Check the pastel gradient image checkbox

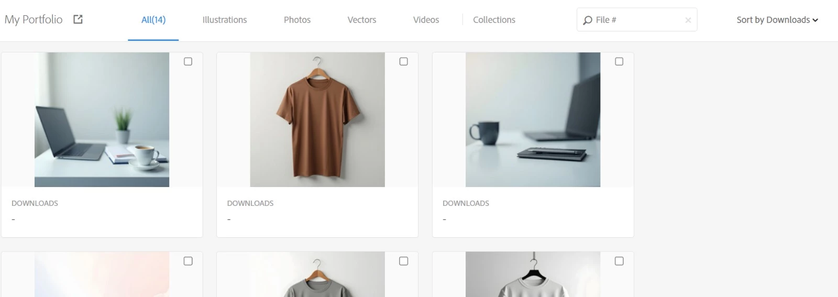tap(188, 261)
